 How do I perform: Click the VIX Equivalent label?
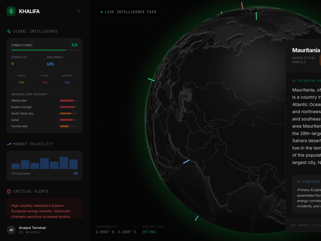pos(21,174)
